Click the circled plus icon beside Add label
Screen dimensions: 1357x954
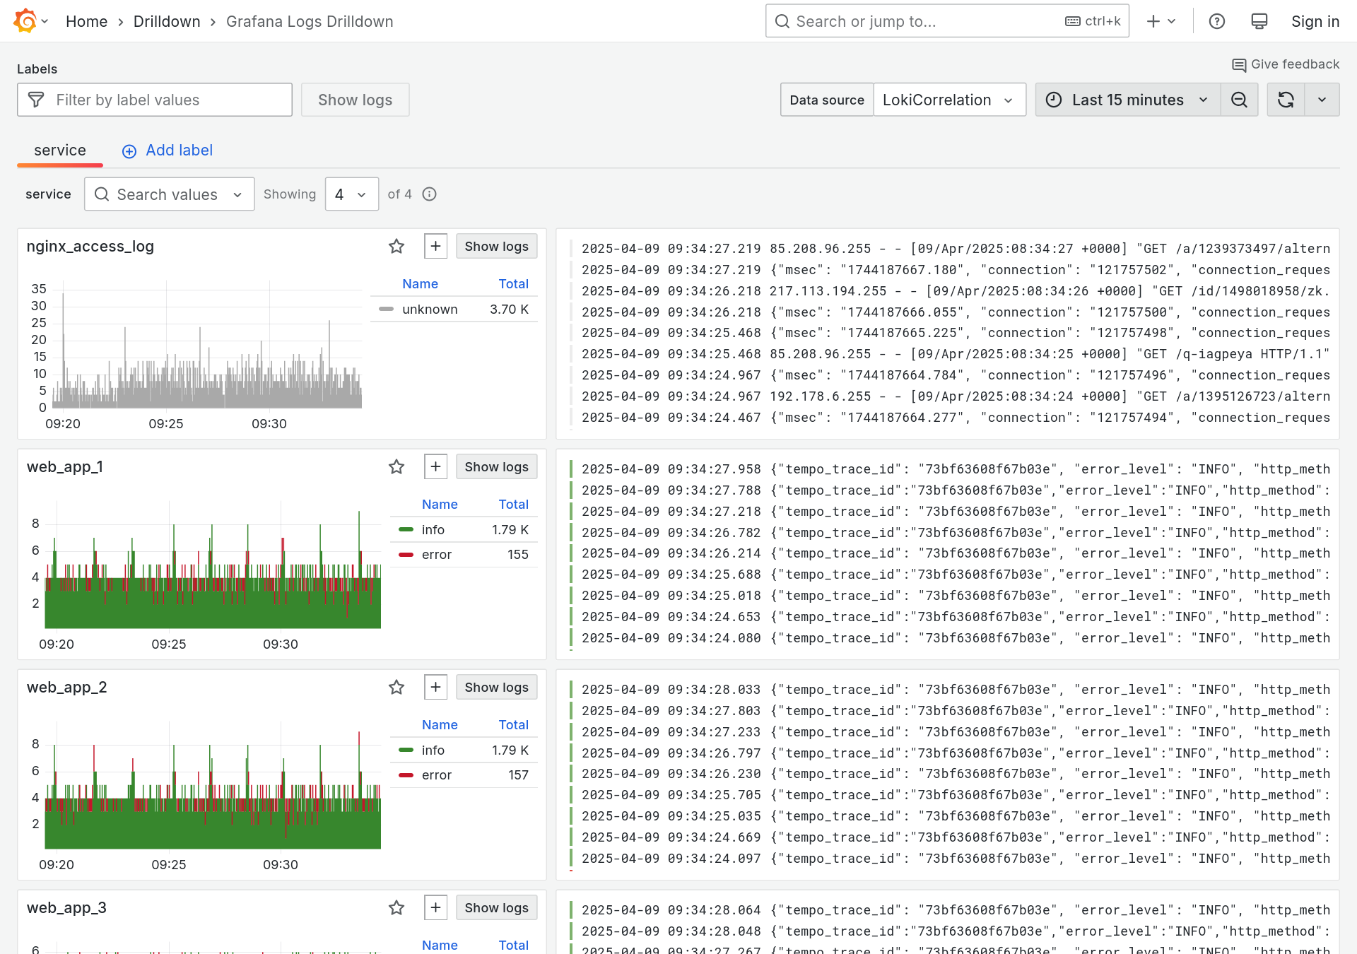(x=129, y=151)
